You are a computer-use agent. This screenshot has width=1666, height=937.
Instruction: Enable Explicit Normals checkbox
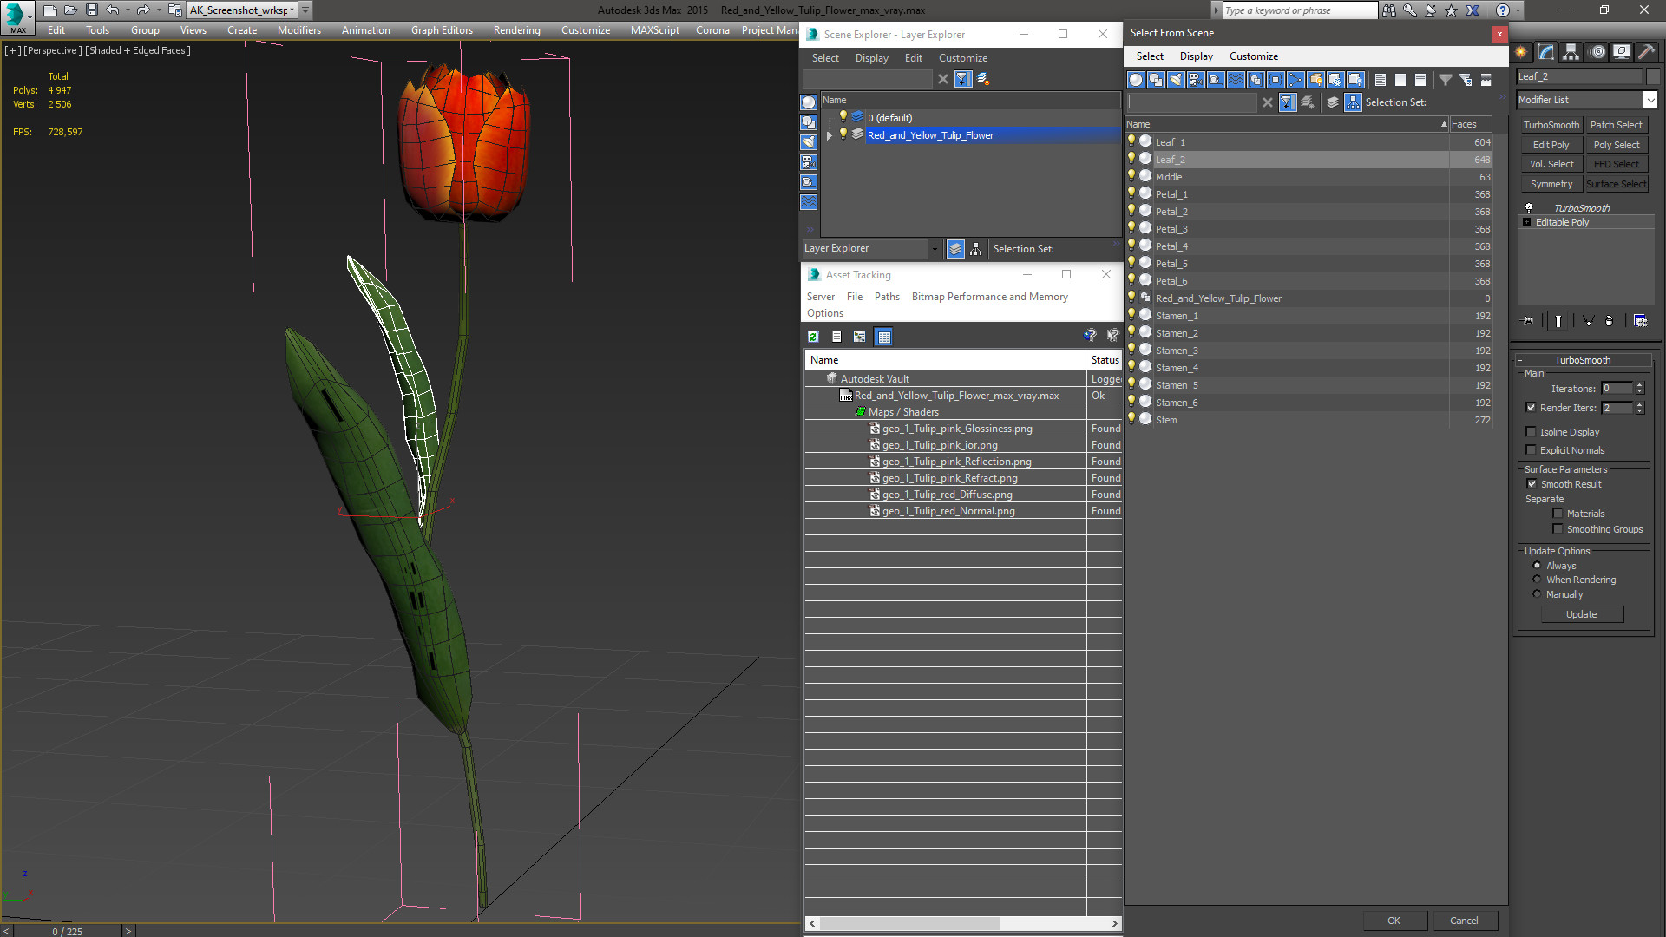1531,450
